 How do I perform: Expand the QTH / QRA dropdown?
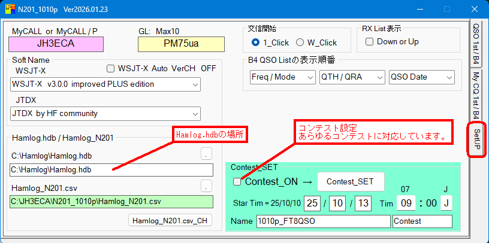pos(352,77)
